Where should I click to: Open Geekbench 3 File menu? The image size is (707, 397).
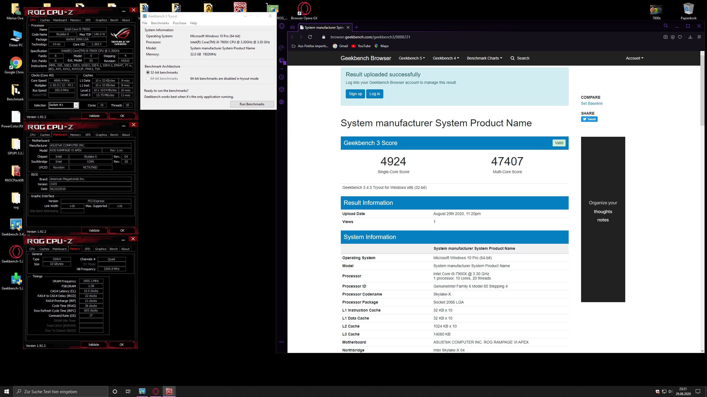145,23
